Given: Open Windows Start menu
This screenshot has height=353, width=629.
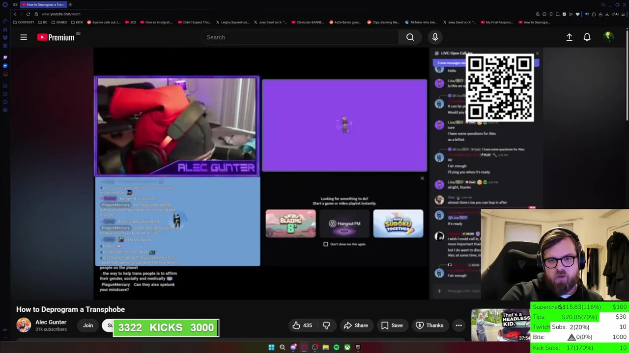Looking at the screenshot, I should click(271, 347).
